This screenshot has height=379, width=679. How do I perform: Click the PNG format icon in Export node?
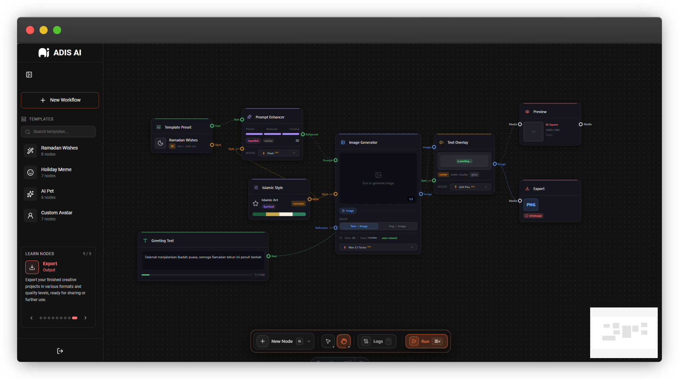(531, 205)
